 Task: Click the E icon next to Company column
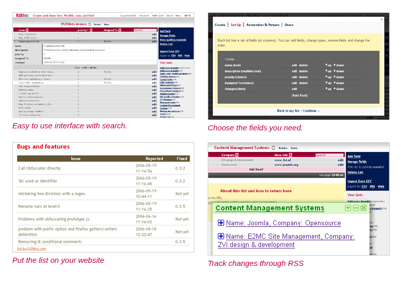pyautogui.click(x=237, y=155)
